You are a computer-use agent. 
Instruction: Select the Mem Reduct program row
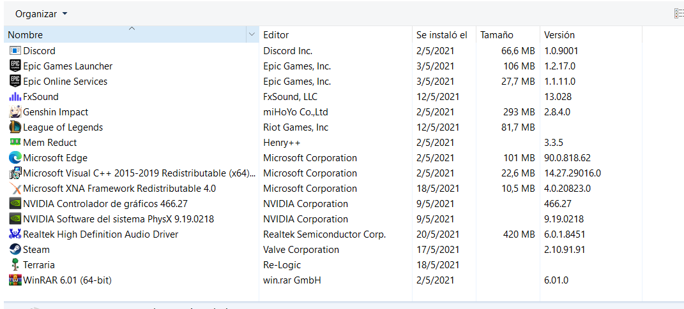tap(50, 143)
